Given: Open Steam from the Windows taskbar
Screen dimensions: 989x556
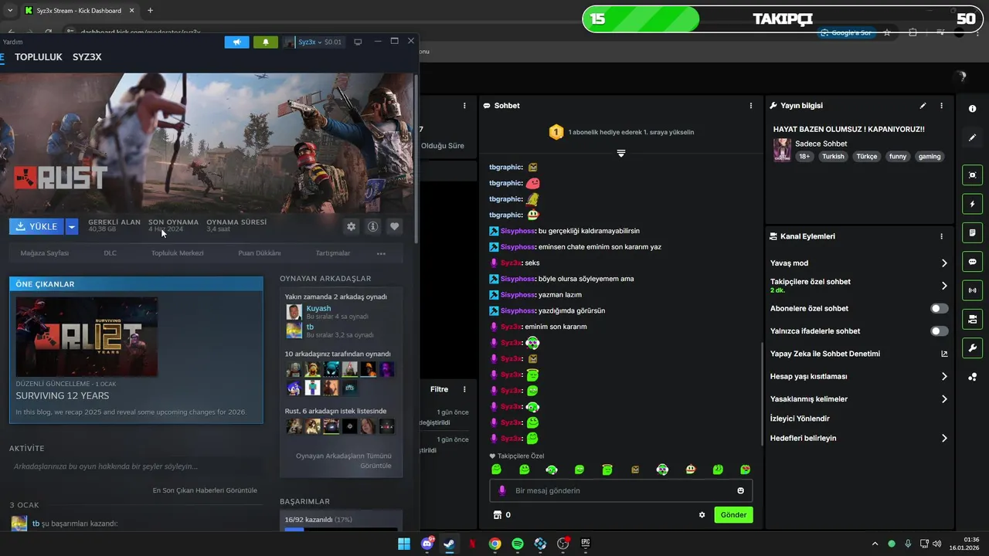Looking at the screenshot, I should click(x=449, y=544).
